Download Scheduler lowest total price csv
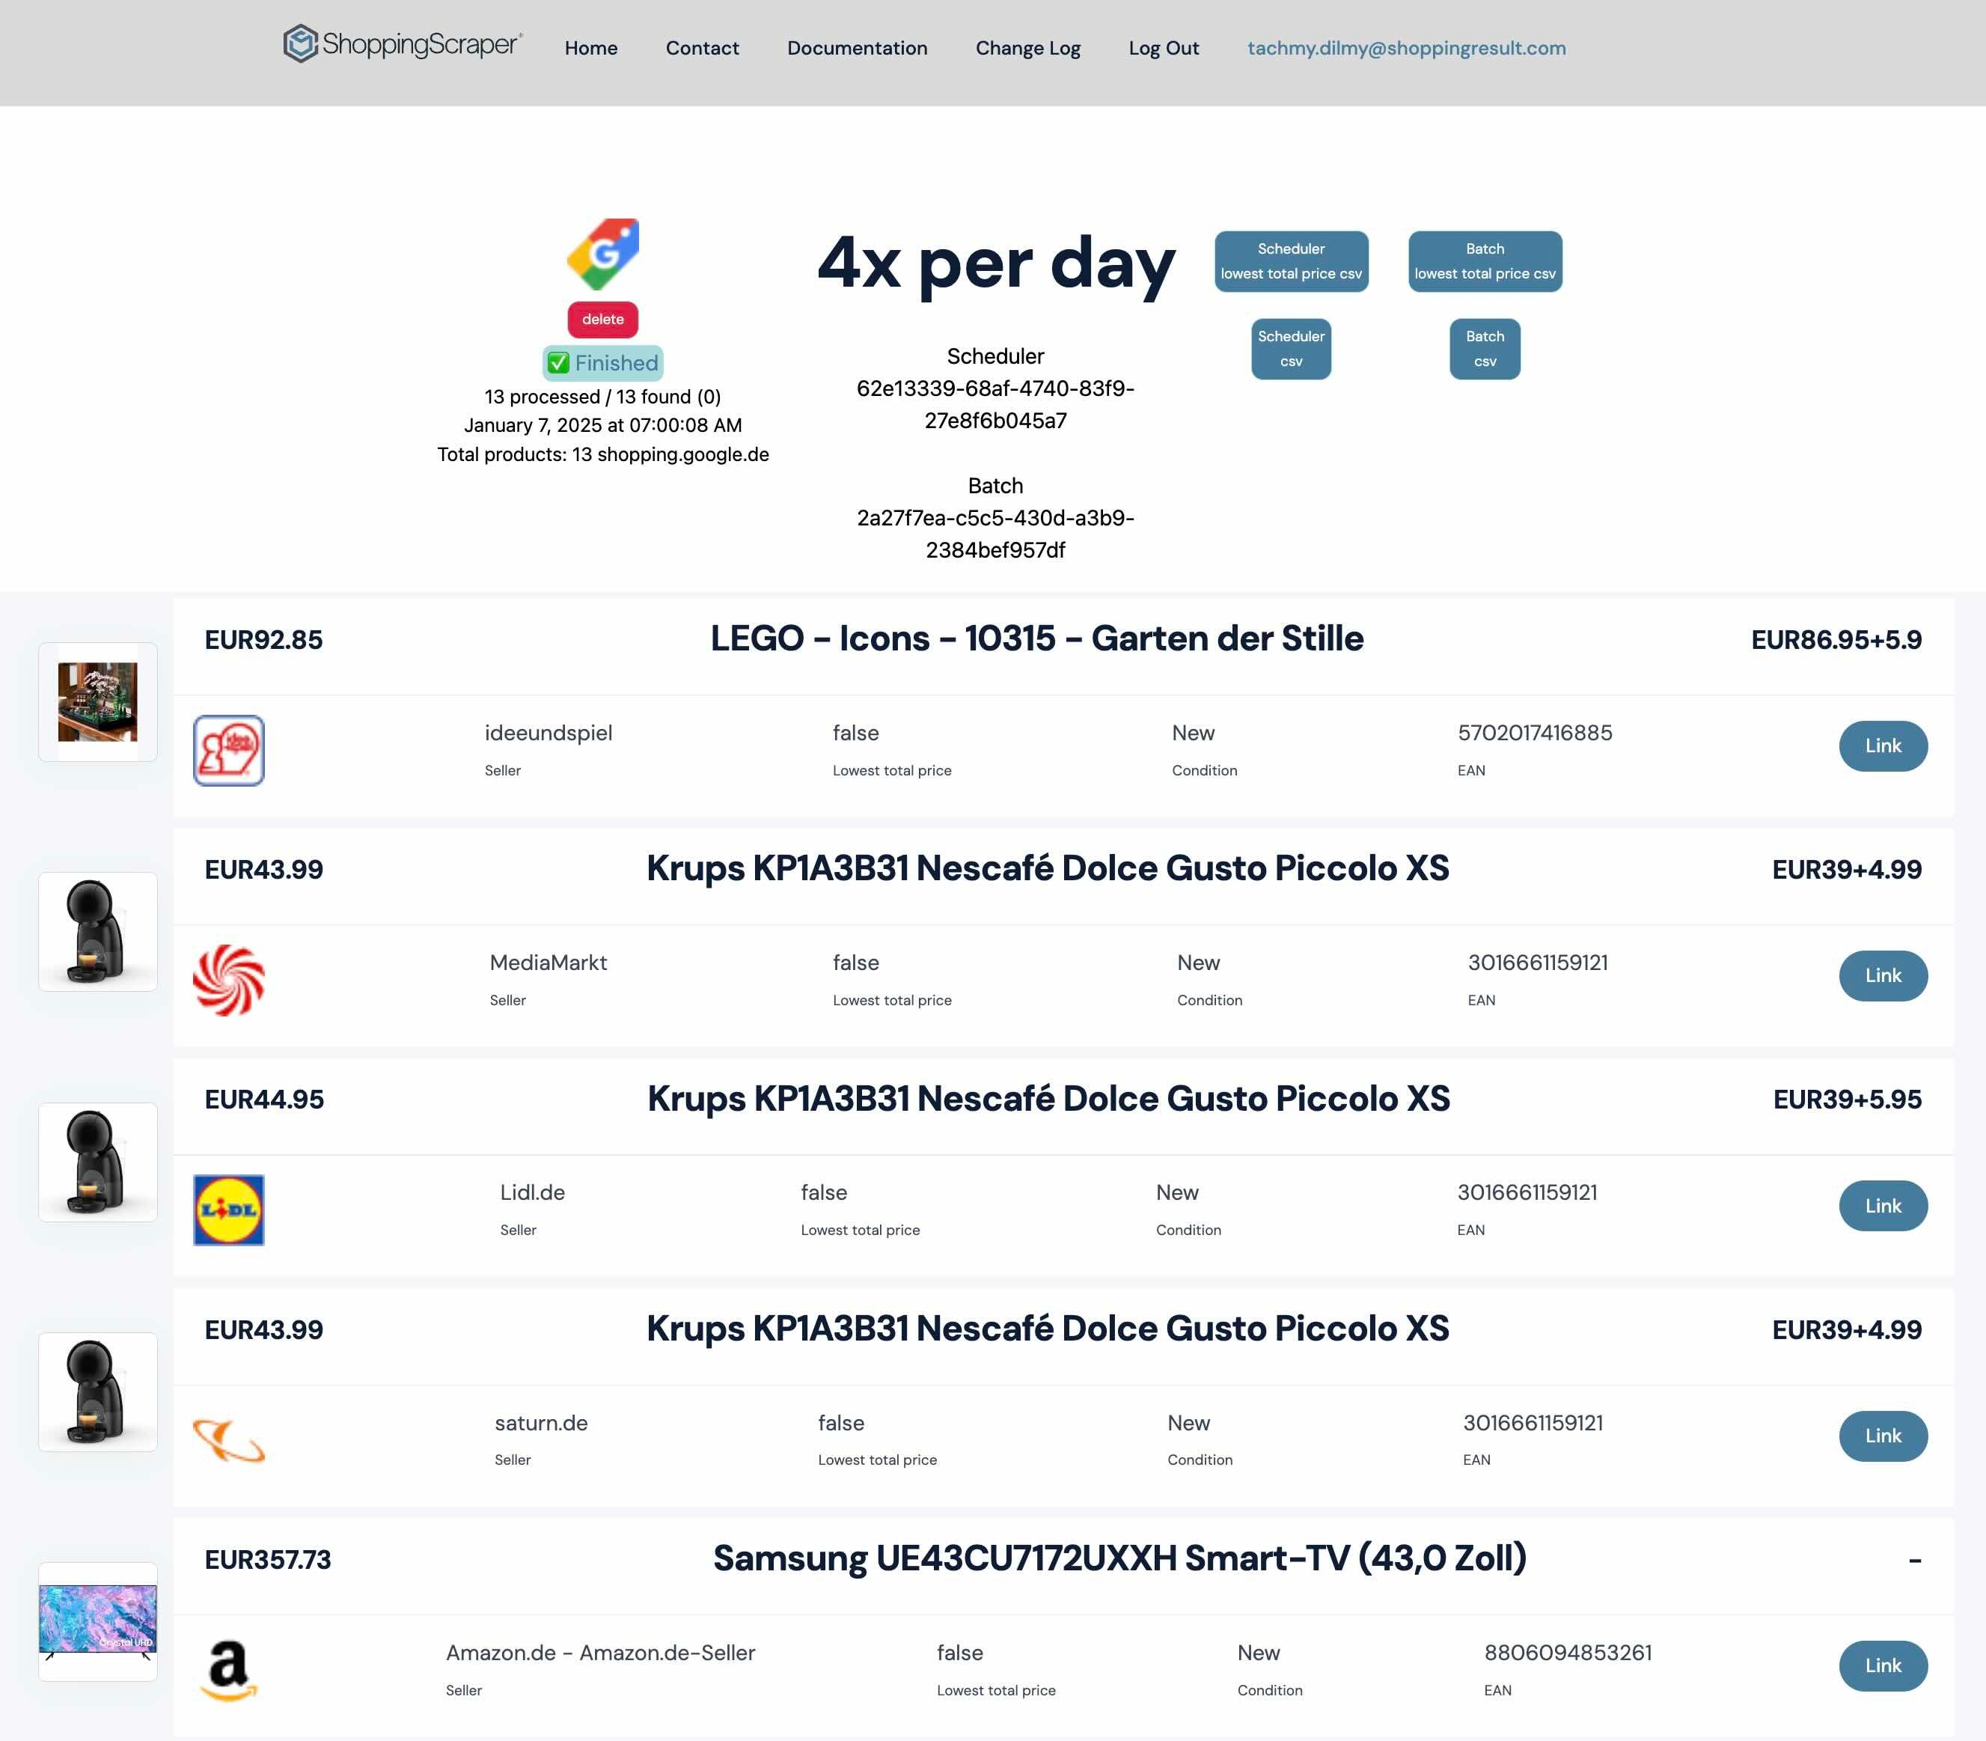The height and width of the screenshot is (1741, 1986). tap(1291, 261)
